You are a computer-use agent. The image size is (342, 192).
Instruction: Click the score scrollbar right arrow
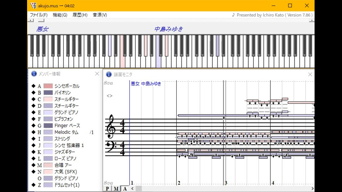[312, 188]
